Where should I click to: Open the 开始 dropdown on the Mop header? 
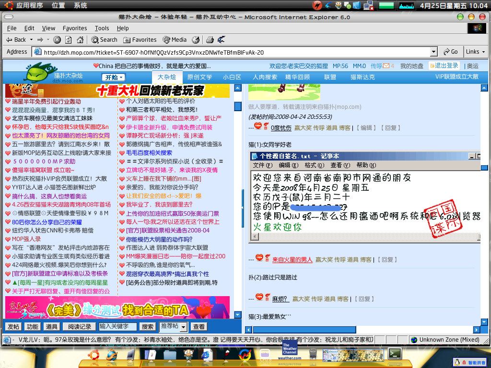pos(113,77)
